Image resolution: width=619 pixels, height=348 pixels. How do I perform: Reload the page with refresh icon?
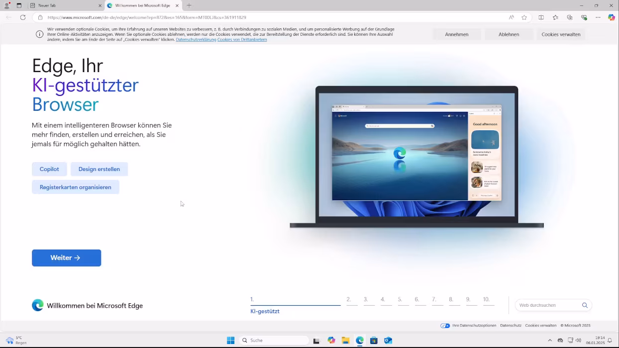(x=23, y=17)
